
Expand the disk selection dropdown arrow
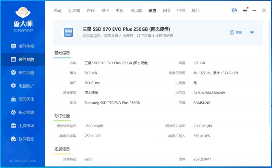252,32
